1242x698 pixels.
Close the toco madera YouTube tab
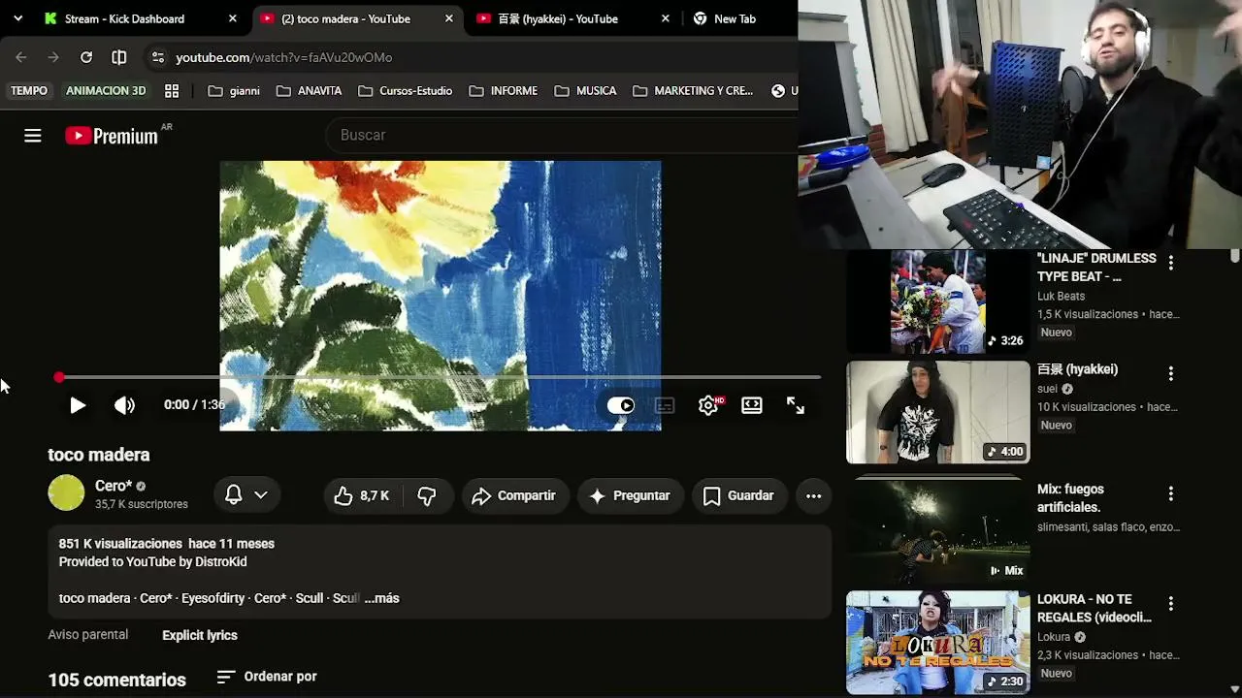449,18
